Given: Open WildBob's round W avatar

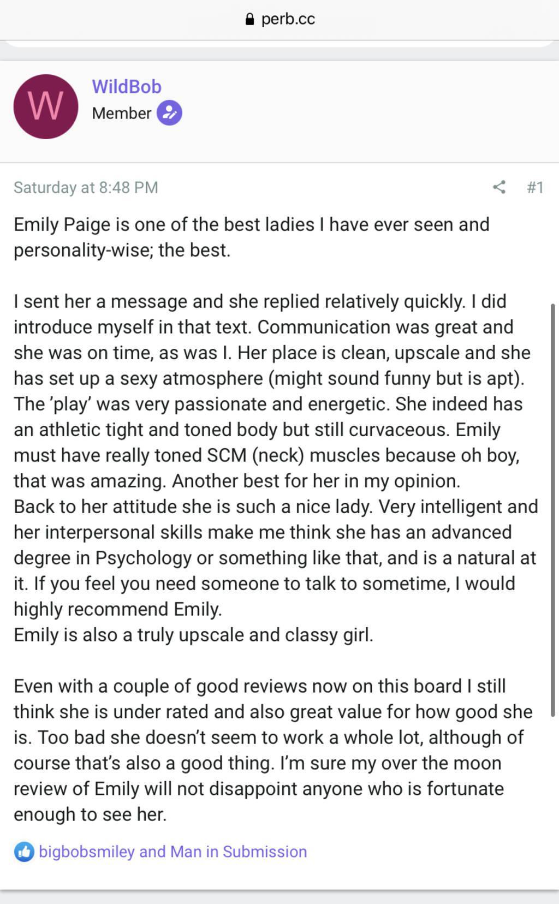Looking at the screenshot, I should (x=46, y=106).
